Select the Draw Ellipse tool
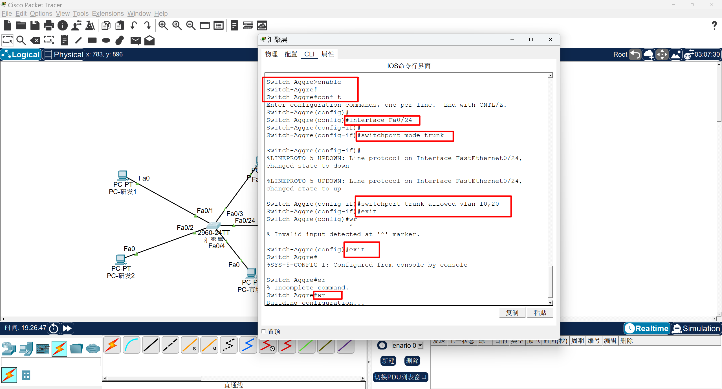Screen dimensions: 722x389 point(106,40)
